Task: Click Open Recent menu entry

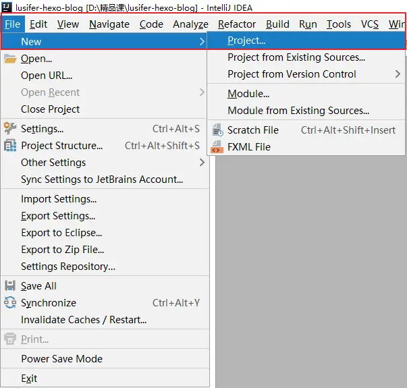Action: 104,92
